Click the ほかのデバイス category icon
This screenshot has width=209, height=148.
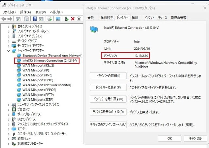[x=14, y=119]
